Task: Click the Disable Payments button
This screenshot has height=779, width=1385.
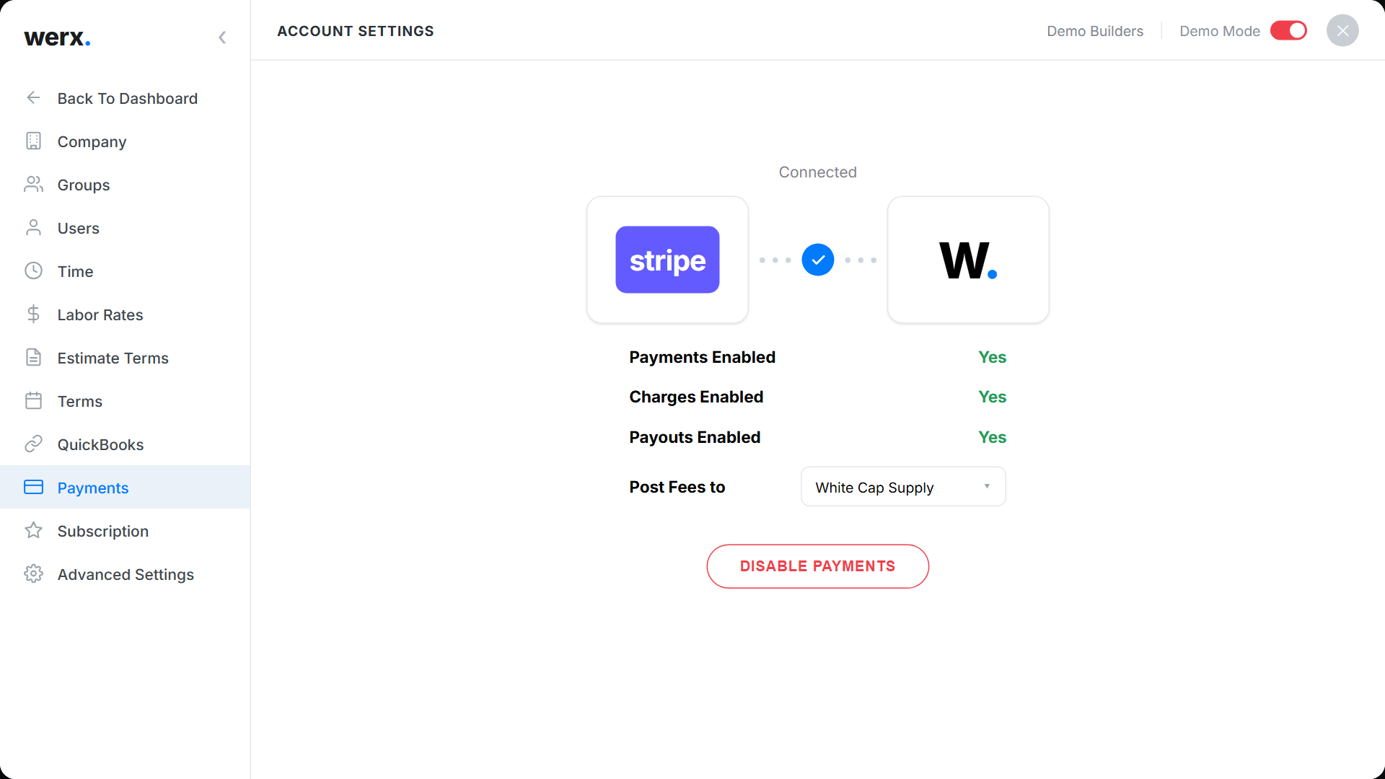Action: click(x=818, y=566)
